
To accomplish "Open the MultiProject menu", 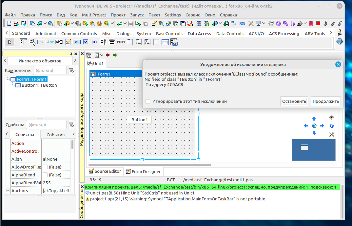I will click(94, 15).
